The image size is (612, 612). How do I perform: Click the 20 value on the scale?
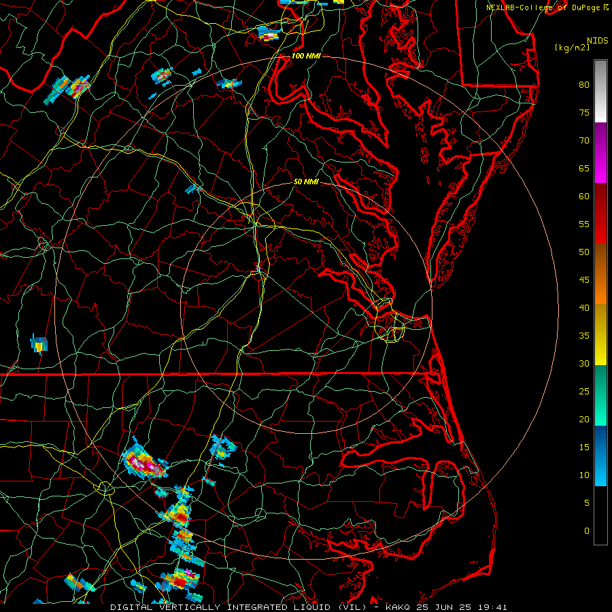pyautogui.click(x=584, y=419)
